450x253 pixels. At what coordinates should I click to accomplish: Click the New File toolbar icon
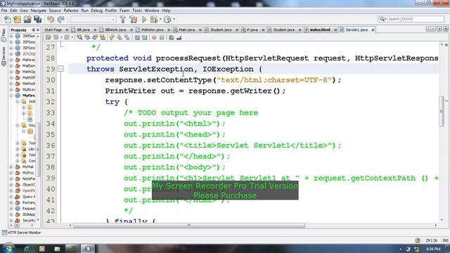(x=8, y=20)
